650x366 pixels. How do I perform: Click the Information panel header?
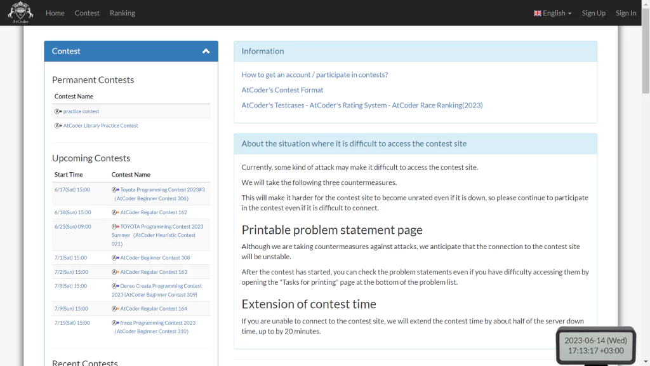tap(415, 51)
